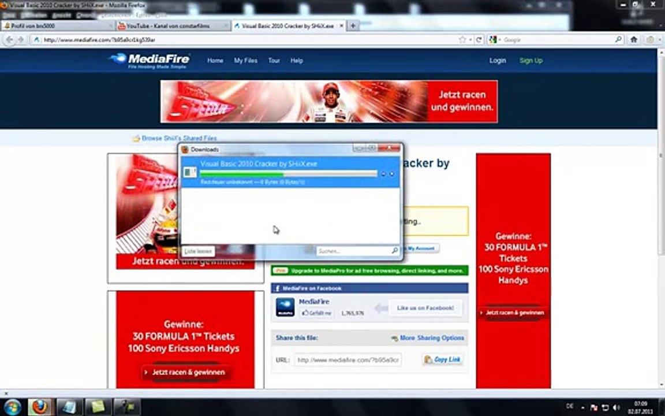Open the search engine dropdown in Google box
Screen dimensions: 665x416
click(x=499, y=39)
